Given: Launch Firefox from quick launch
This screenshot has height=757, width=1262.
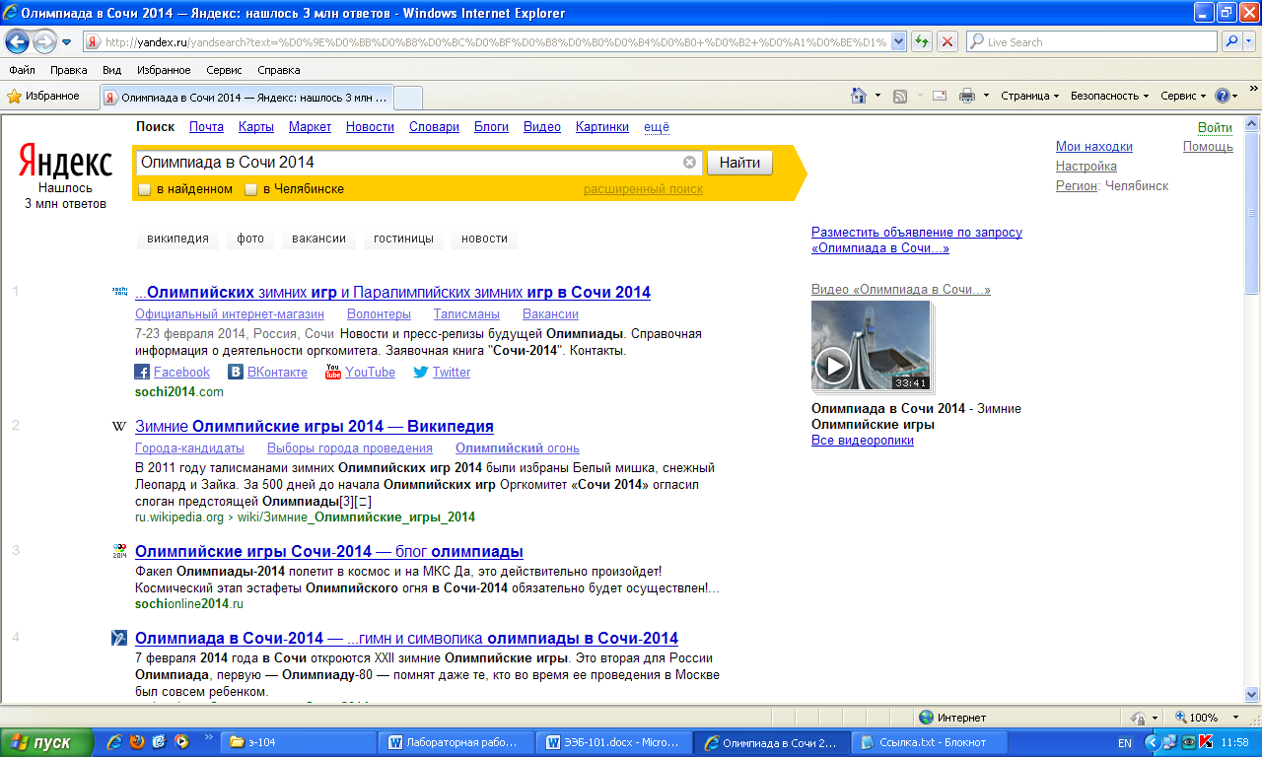Looking at the screenshot, I should [x=137, y=741].
